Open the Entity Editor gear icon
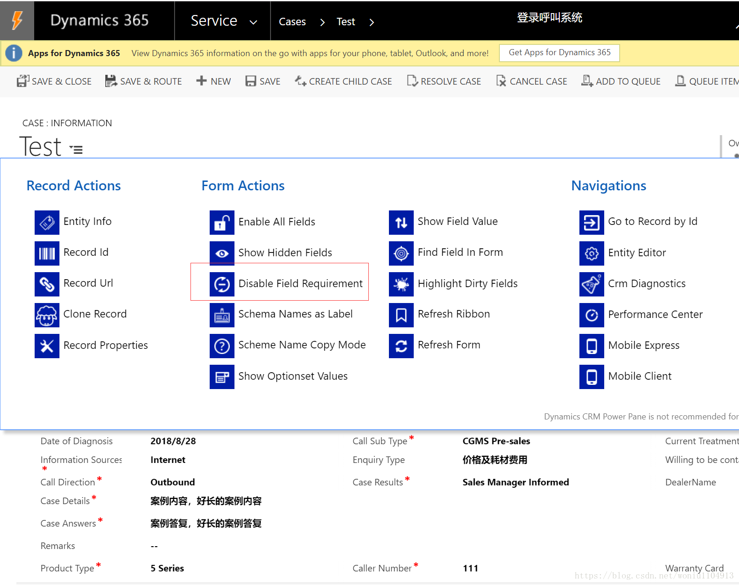The width and height of the screenshot is (739, 585). [x=592, y=253]
